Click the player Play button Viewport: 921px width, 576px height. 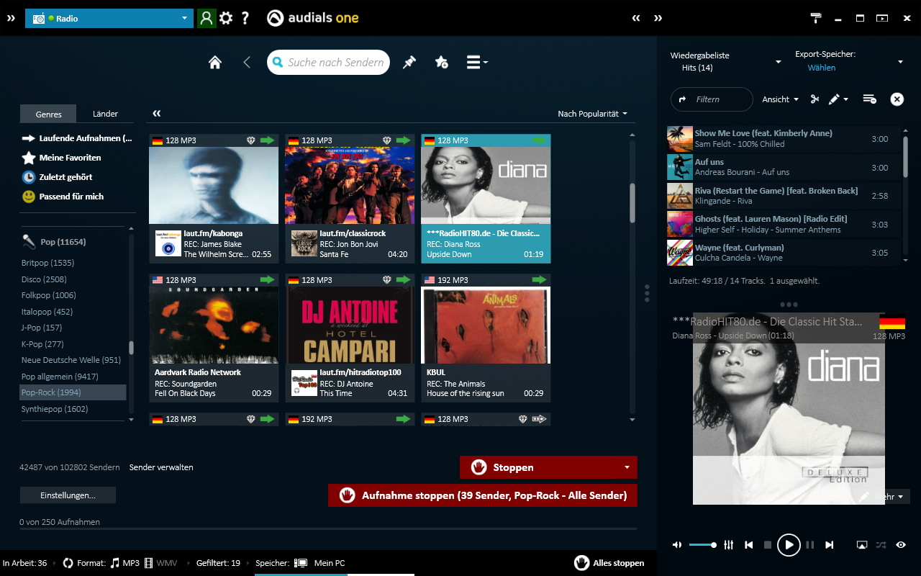[x=789, y=545]
